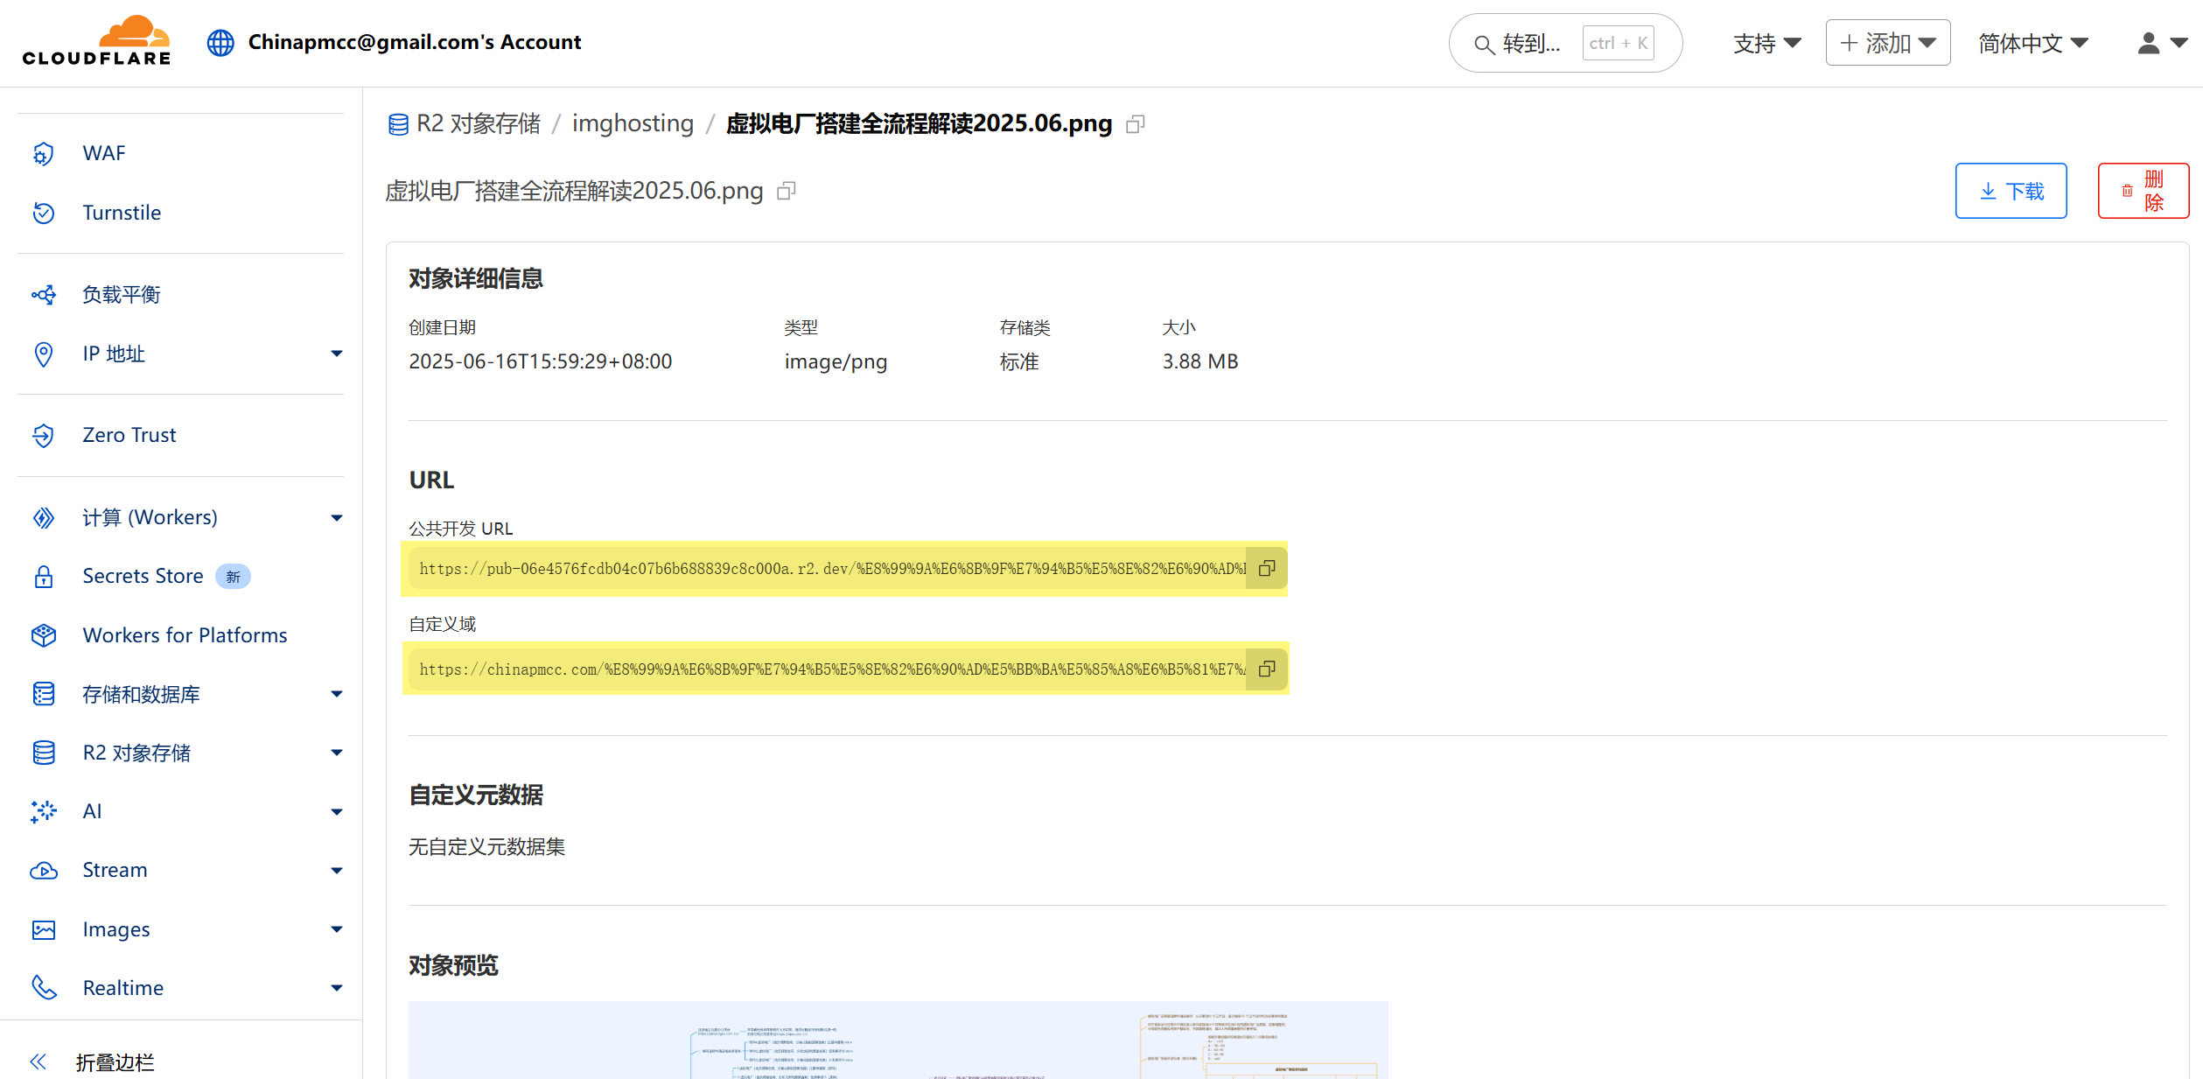This screenshot has width=2203, height=1079.
Task: Expand the 计算 (Workers) section
Action: point(336,517)
